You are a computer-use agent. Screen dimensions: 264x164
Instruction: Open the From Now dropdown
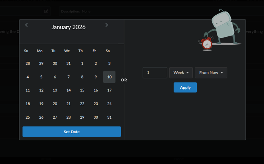tap(211, 72)
